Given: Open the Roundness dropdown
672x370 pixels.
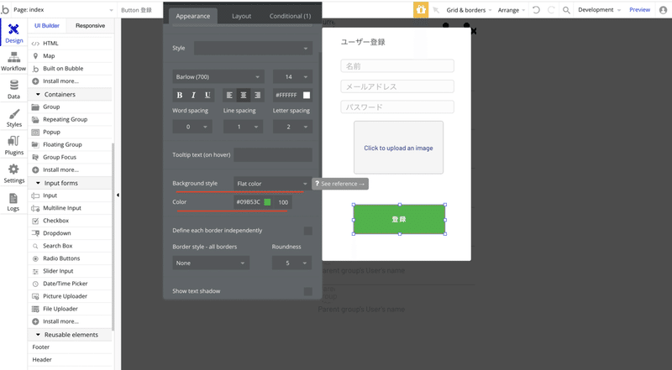Looking at the screenshot, I should 291,263.
